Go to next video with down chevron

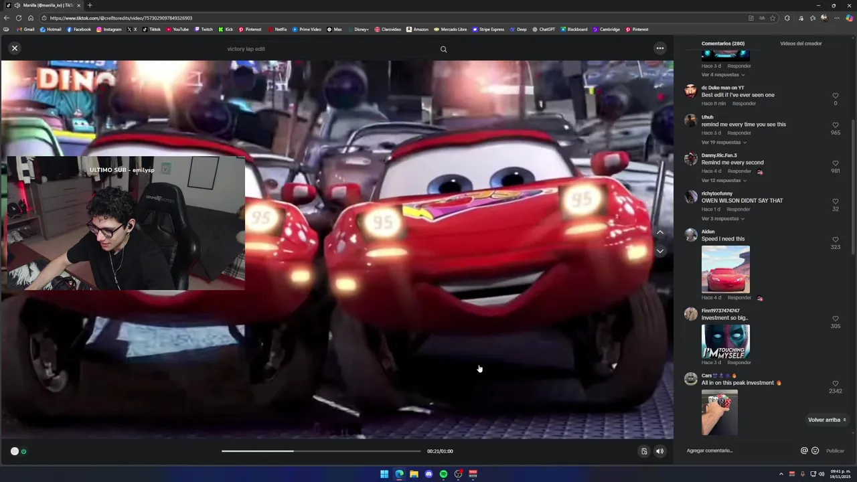[659, 251]
